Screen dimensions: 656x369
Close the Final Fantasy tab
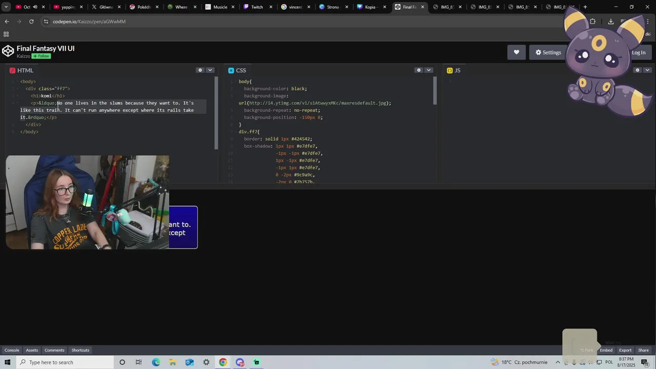tap(422, 7)
